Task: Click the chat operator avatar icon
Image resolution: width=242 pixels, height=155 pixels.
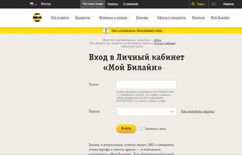Action: point(106,30)
